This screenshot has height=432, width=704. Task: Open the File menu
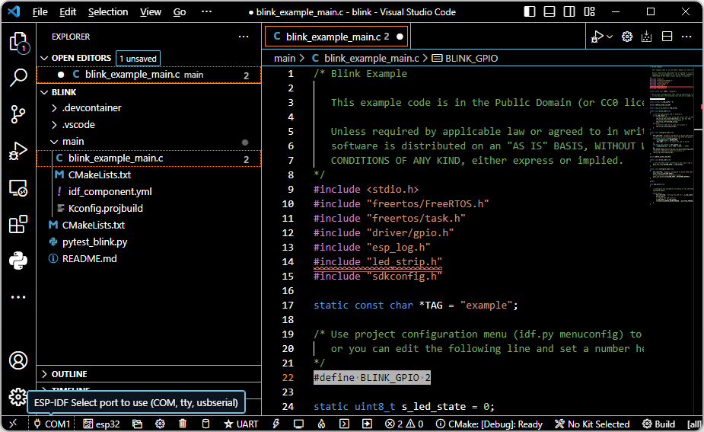40,12
